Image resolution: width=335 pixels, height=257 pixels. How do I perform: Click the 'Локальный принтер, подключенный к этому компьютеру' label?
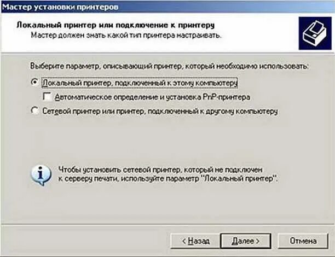tap(140, 83)
